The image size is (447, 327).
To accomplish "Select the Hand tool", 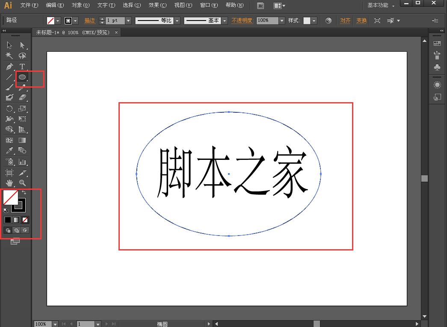I will click(9, 183).
